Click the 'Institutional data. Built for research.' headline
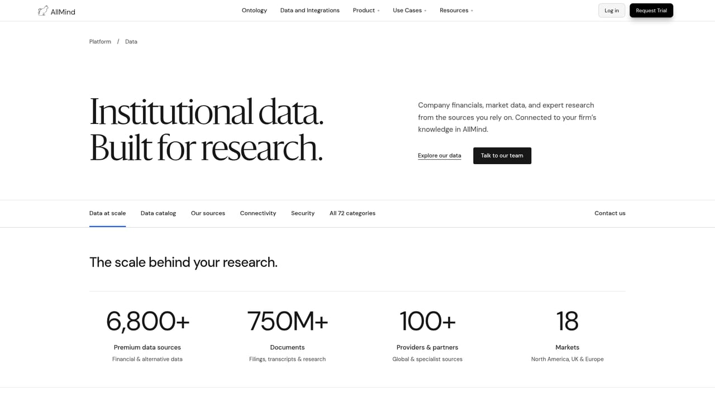Viewport: 715px width, 402px height. point(207,130)
